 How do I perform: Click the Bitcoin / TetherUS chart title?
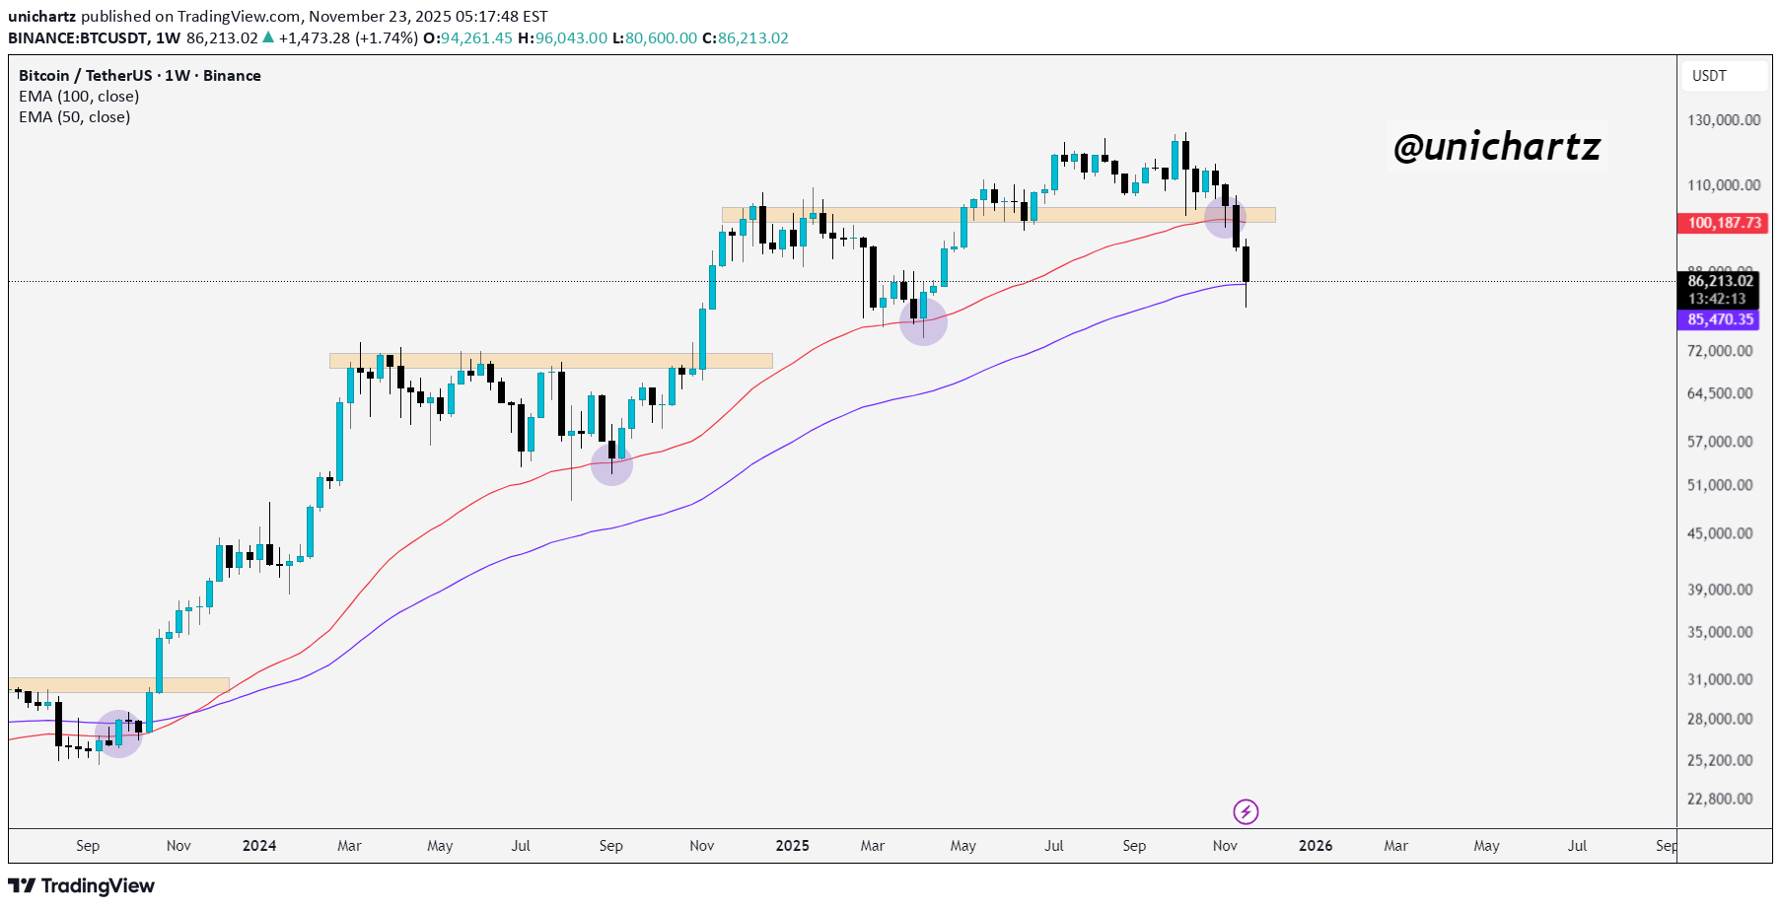coord(139,76)
